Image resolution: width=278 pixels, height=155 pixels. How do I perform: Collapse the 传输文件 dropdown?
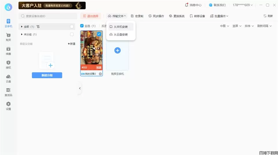coord(117,16)
